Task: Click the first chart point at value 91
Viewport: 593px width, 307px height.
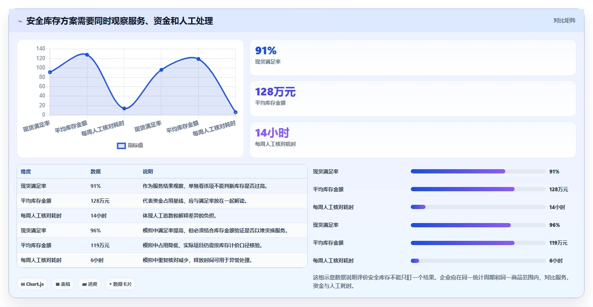Action: point(50,72)
